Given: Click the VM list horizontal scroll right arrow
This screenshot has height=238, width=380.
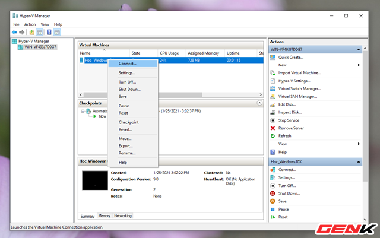Looking at the screenshot, I should 261,95.
